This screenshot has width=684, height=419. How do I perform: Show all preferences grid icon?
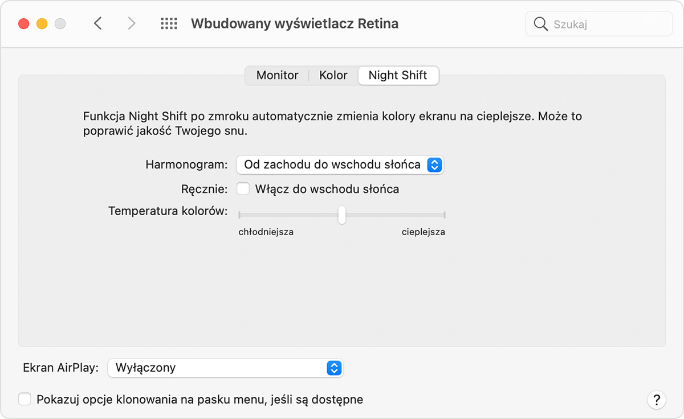coord(169,23)
